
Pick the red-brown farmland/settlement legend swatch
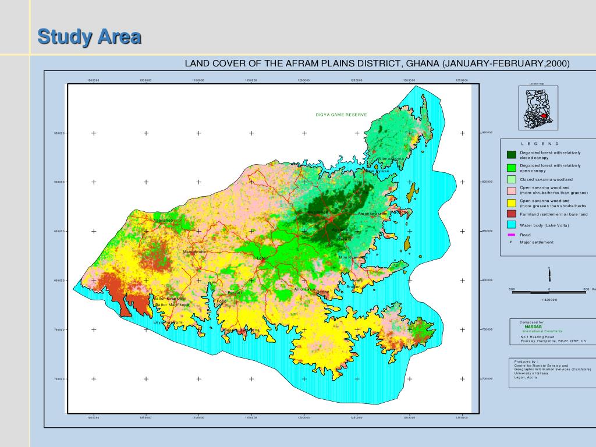(511, 214)
